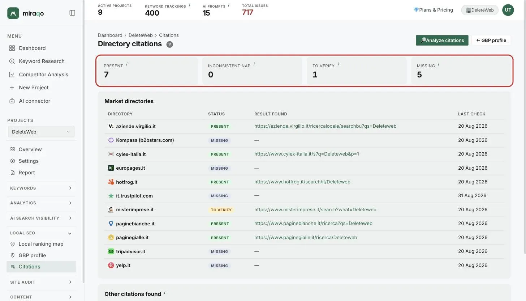The width and height of the screenshot is (526, 301).
Task: Expand the Keywords section
Action: (41, 188)
